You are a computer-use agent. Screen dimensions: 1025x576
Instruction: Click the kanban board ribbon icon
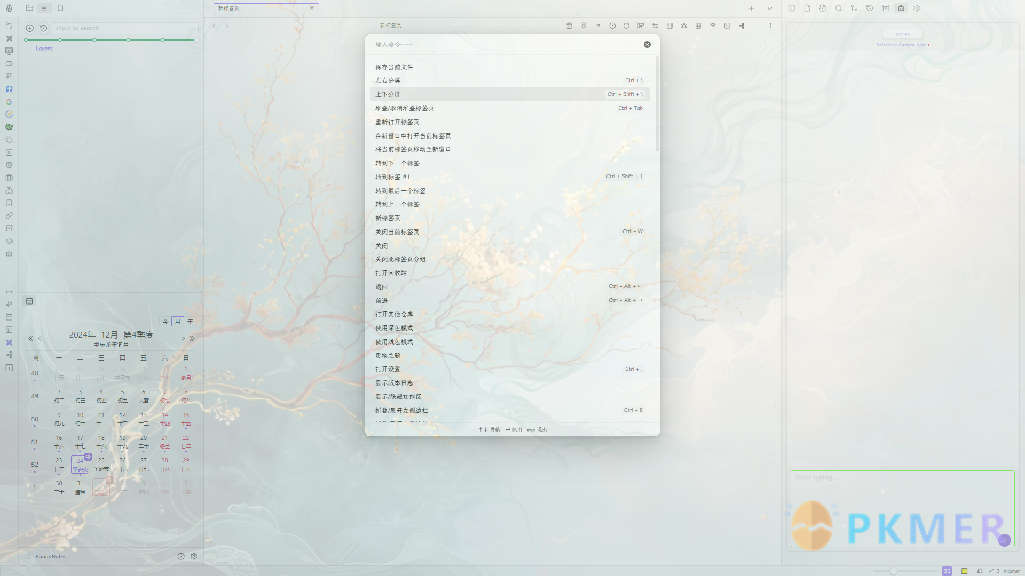(9, 76)
